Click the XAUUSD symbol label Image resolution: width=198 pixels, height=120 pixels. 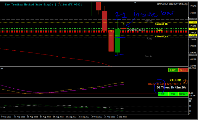(176, 80)
